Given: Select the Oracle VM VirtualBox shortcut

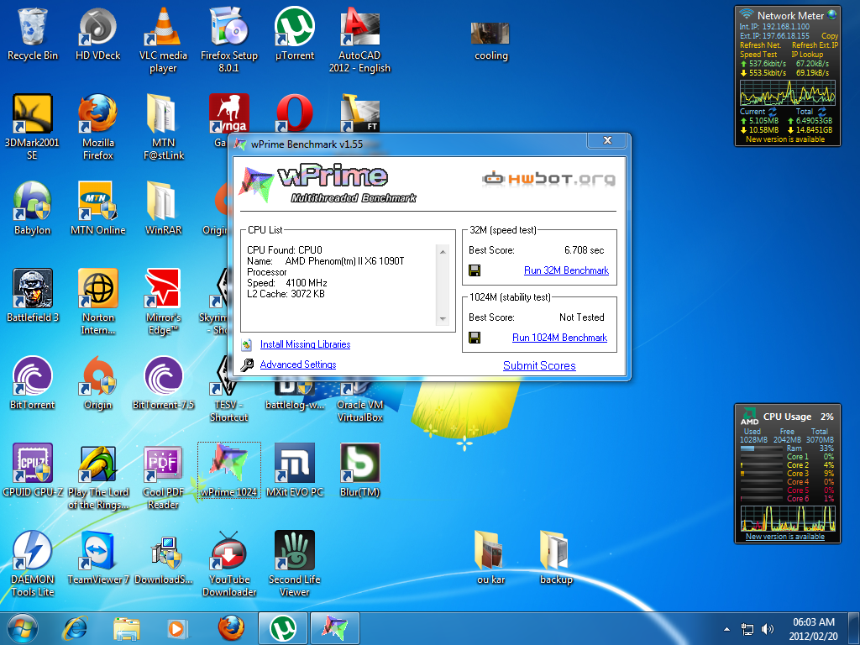Looking at the screenshot, I should [x=359, y=403].
